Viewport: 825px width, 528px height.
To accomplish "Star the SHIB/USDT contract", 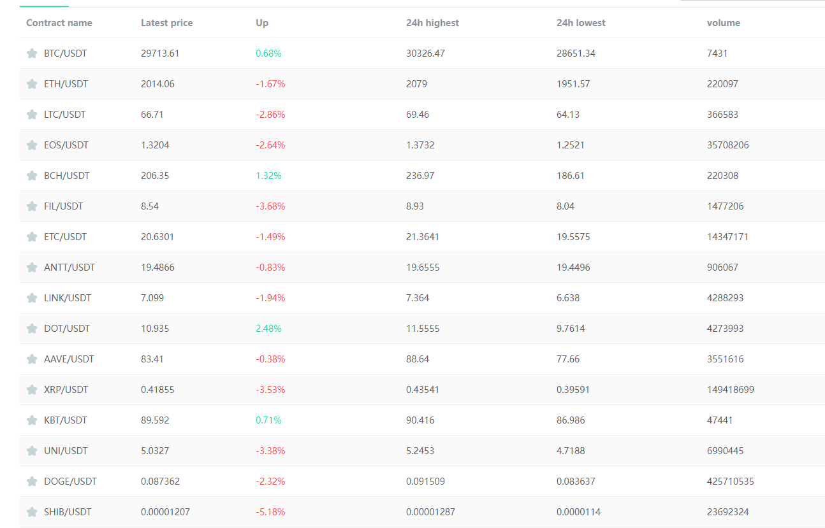I will [x=32, y=512].
